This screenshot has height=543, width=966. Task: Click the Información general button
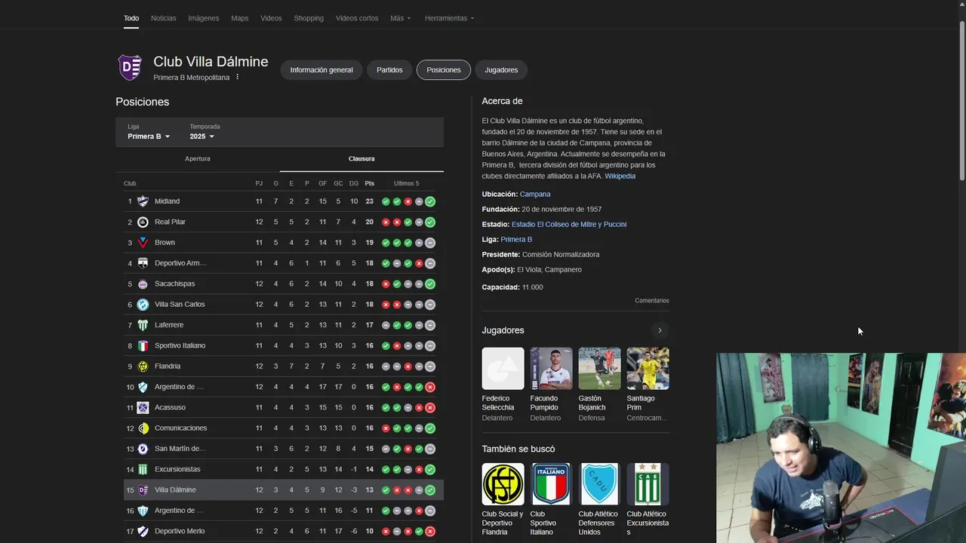(321, 70)
